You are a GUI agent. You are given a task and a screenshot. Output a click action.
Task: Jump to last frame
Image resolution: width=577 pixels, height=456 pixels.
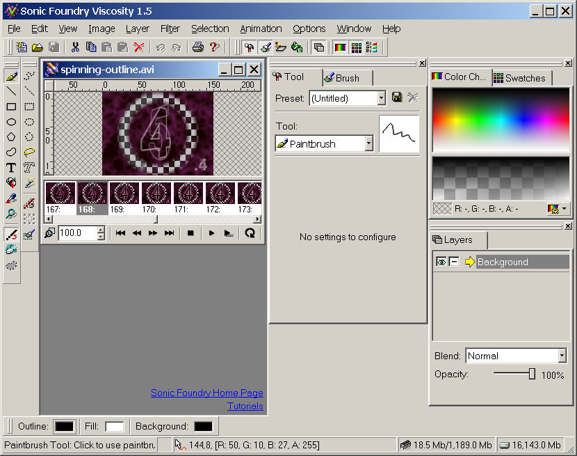click(x=169, y=233)
